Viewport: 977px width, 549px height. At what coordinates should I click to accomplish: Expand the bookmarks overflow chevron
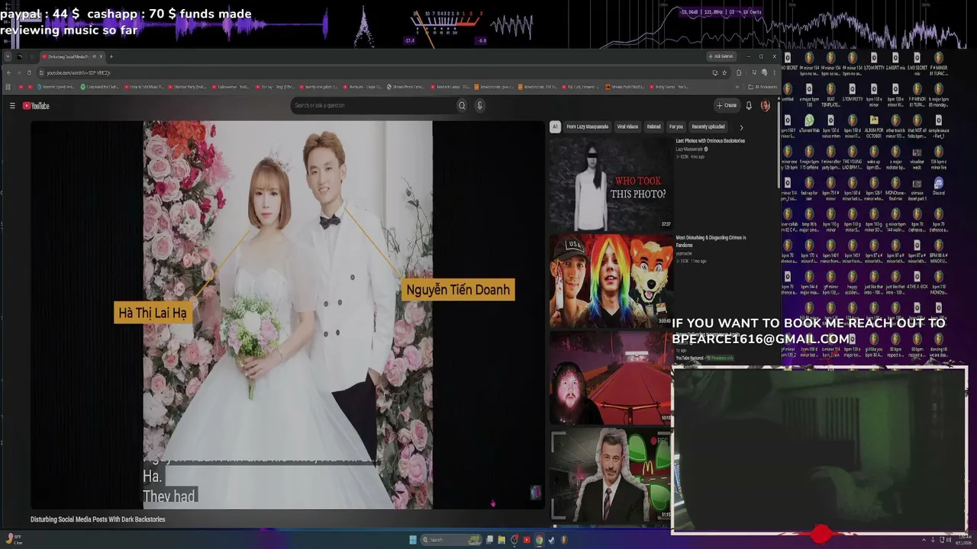click(737, 87)
